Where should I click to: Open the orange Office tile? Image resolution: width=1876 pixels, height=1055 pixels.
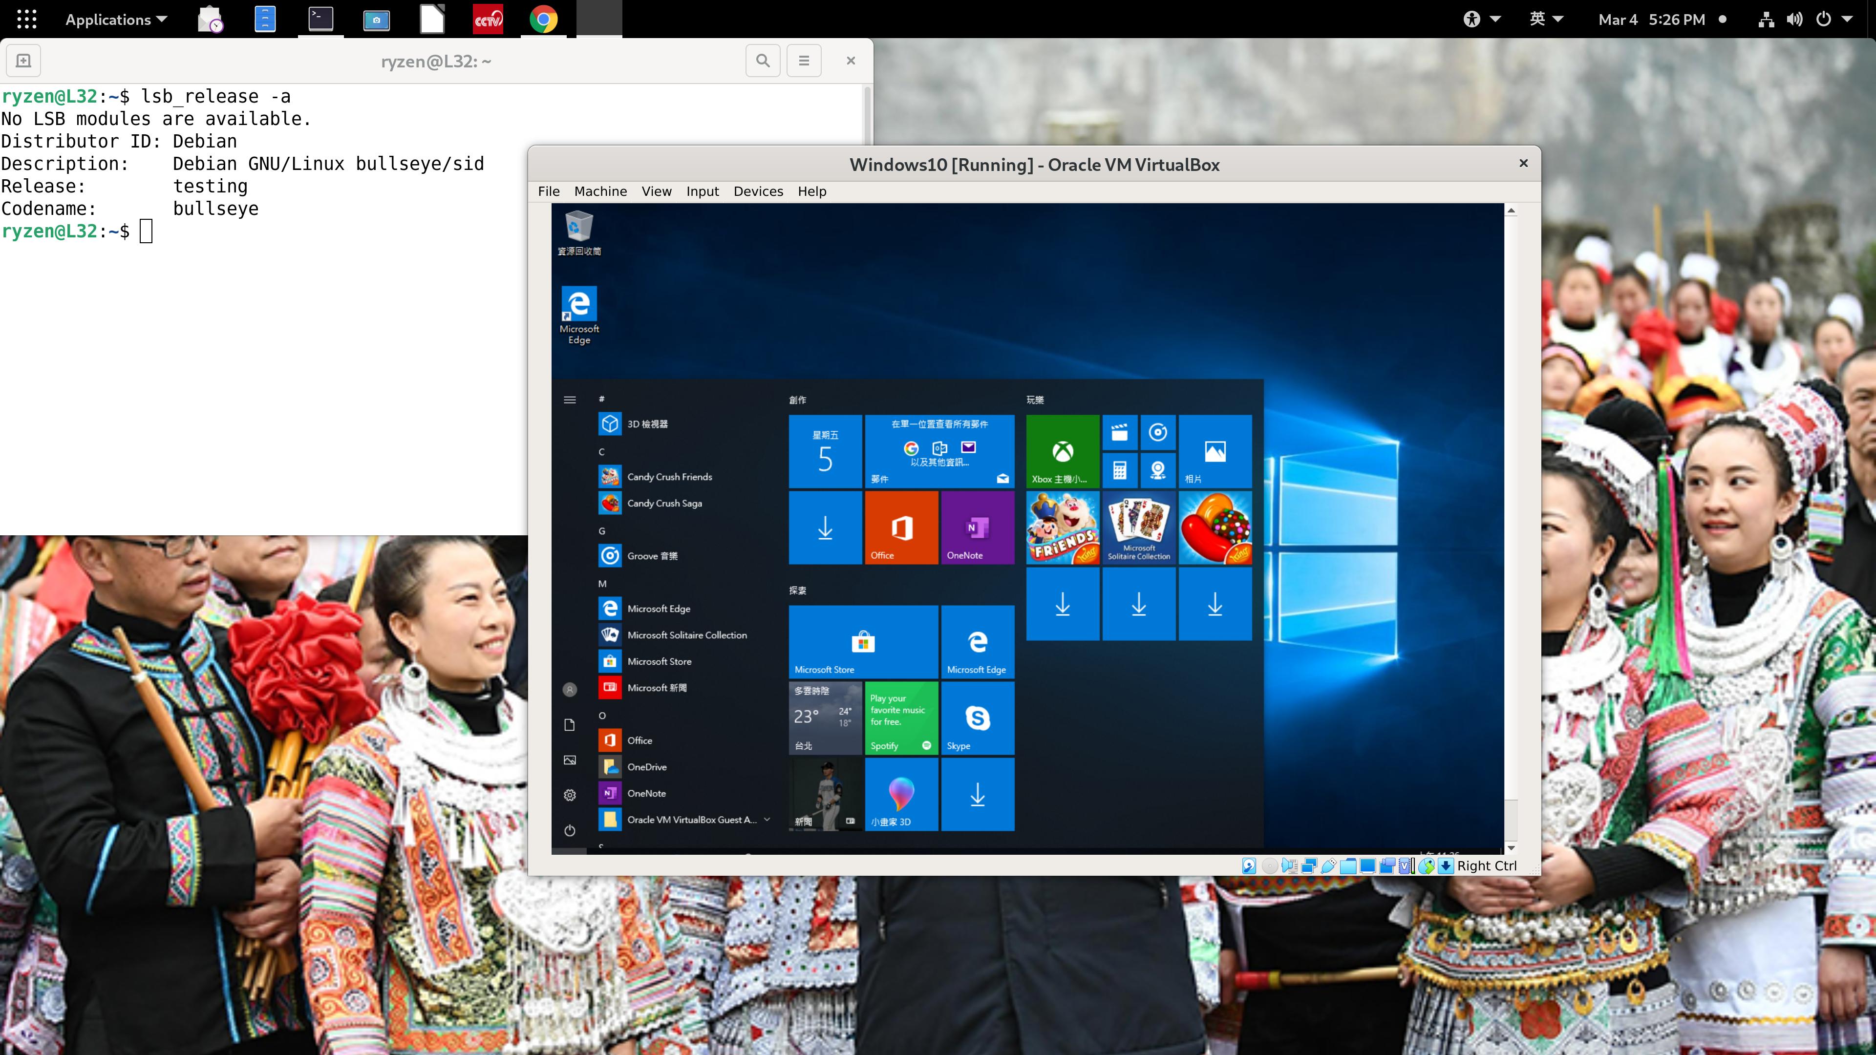901,528
